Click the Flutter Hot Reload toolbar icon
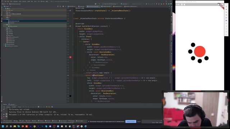 coord(156,4)
